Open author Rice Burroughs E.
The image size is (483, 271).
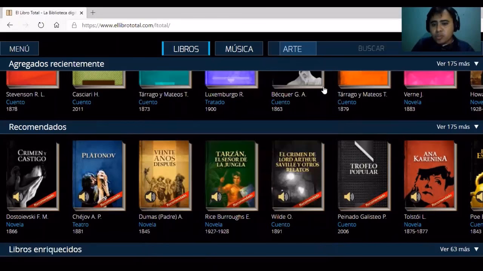point(228,217)
